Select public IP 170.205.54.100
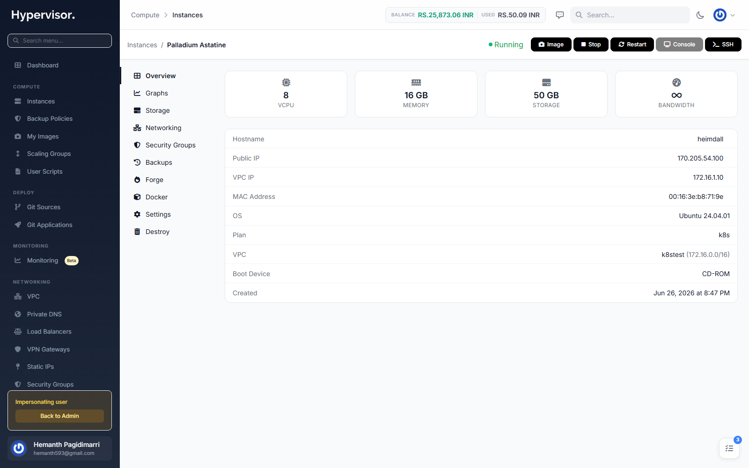Screen dimensions: 749x468 pyautogui.click(x=700, y=158)
